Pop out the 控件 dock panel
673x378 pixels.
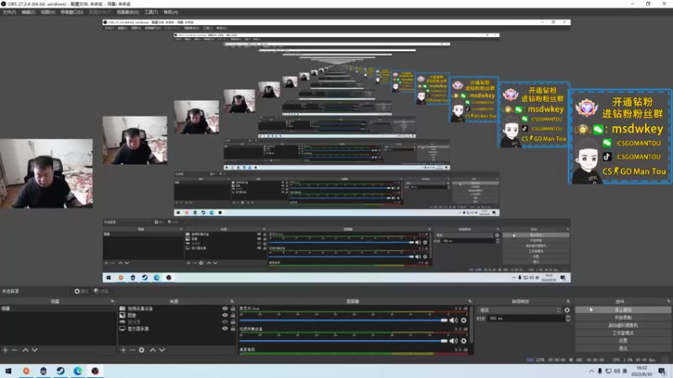tap(669, 302)
